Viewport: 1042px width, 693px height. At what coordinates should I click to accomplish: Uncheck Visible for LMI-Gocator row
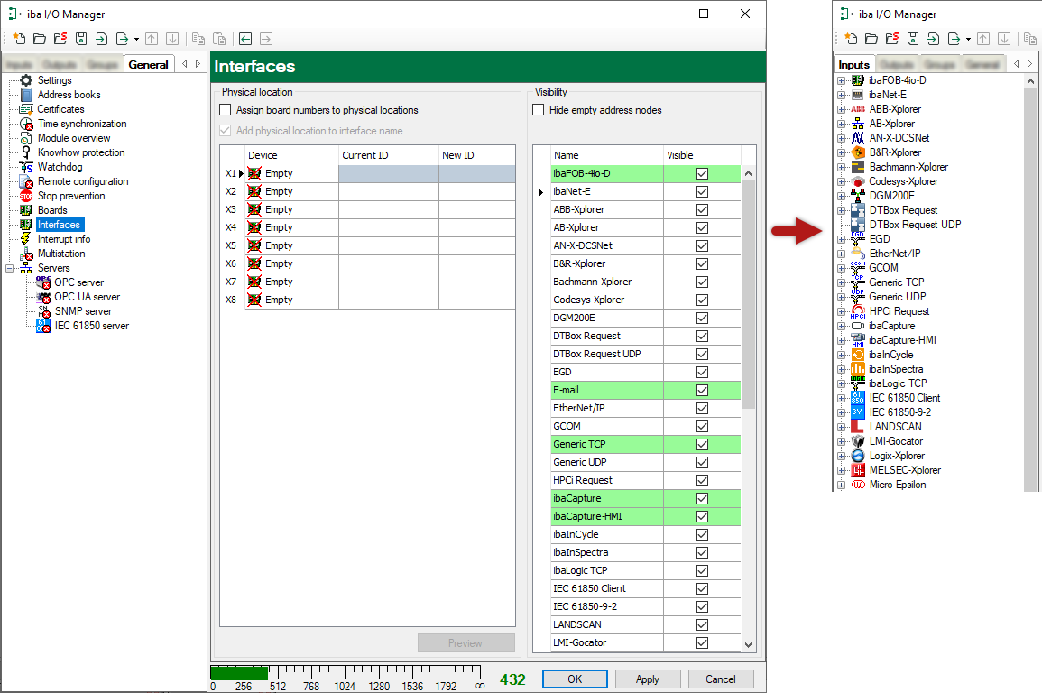702,642
